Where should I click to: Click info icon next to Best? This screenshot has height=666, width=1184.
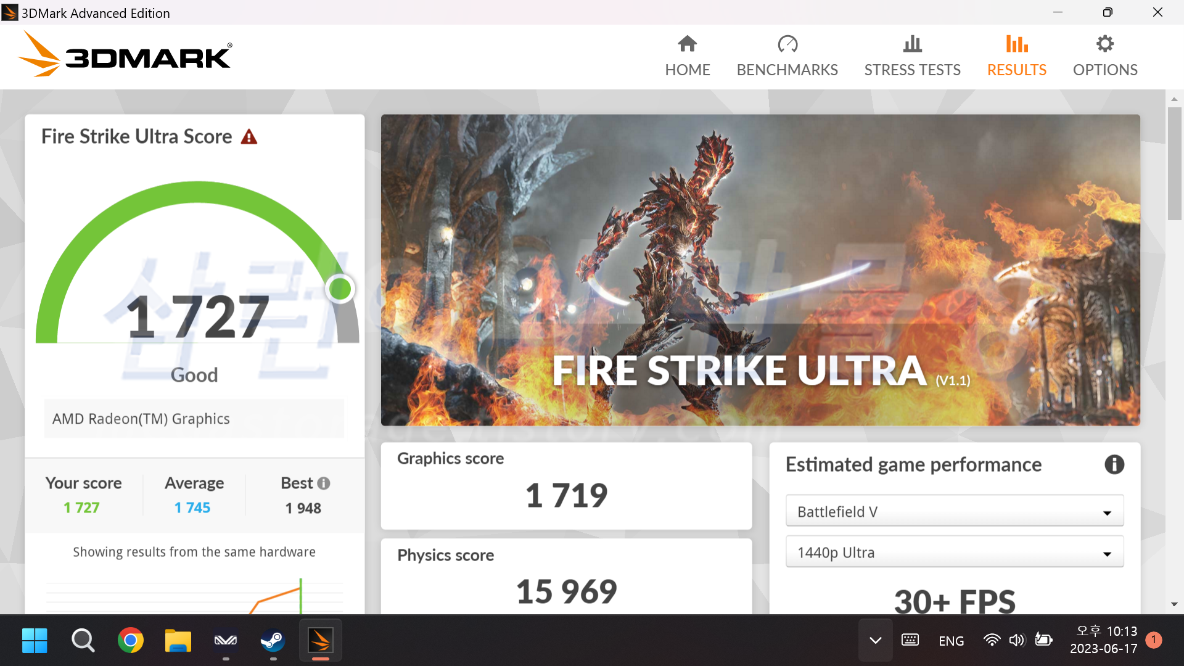click(324, 483)
